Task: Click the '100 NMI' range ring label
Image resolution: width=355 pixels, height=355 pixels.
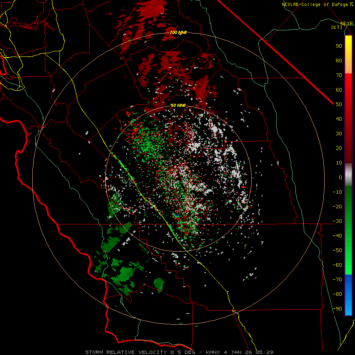Action: pyautogui.click(x=178, y=33)
